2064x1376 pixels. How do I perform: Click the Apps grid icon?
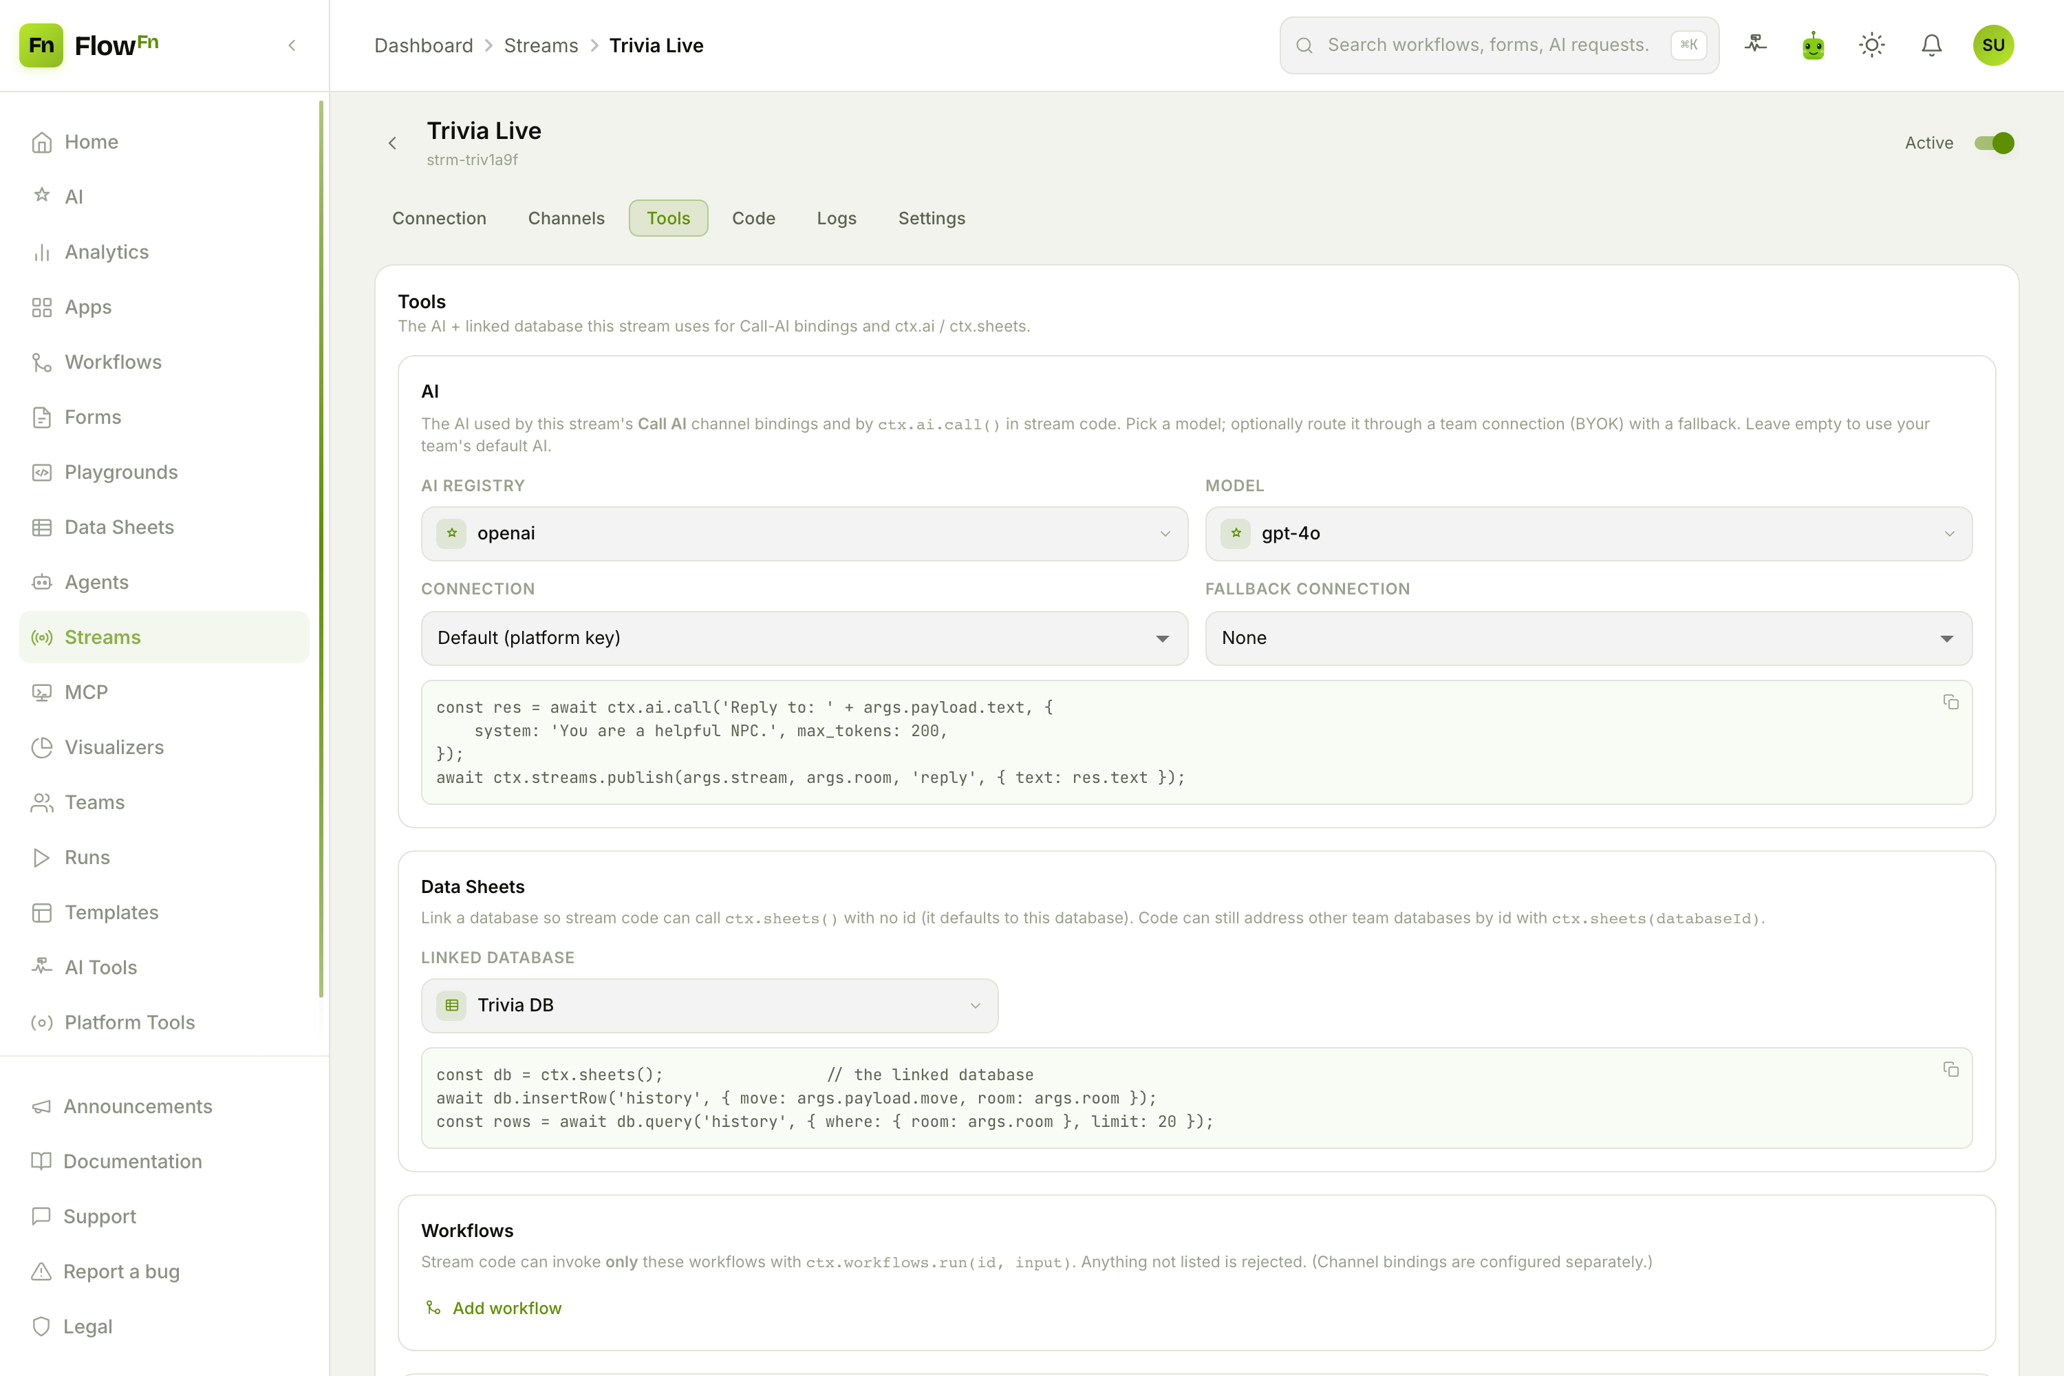[x=41, y=307]
